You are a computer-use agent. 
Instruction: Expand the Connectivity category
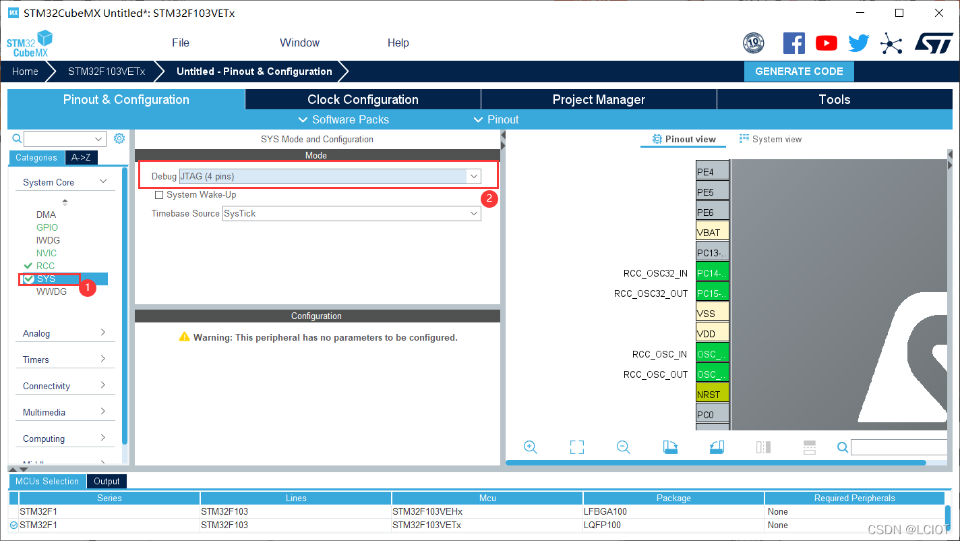pos(65,386)
